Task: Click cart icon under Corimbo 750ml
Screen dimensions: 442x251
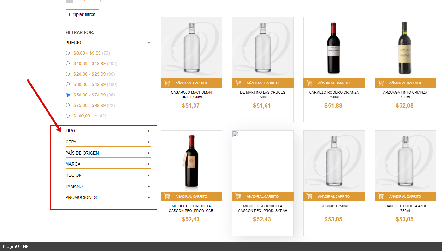Action: pyautogui.click(x=310, y=196)
